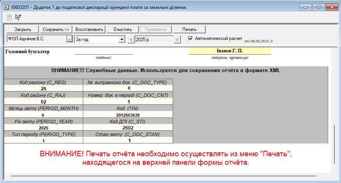Open the Сохранить >> menu button

coord(56,29)
